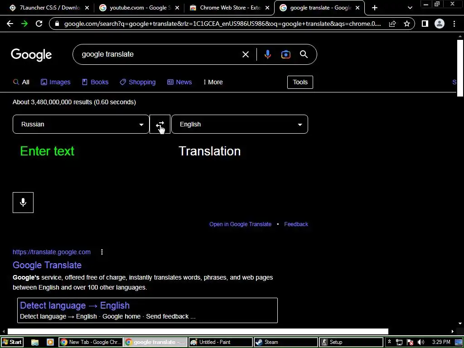Switch to New Tab Google Chrome taskbar item
The height and width of the screenshot is (348, 464).
(91, 343)
